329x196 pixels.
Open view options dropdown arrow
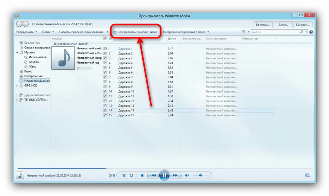pyautogui.click(x=248, y=32)
